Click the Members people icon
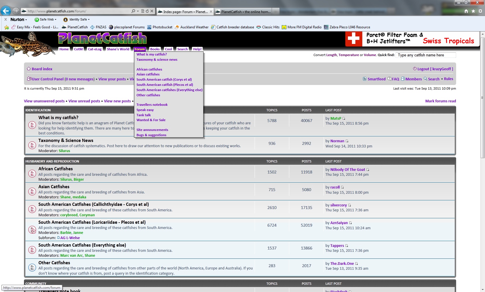The image size is (485, 292). (x=403, y=79)
